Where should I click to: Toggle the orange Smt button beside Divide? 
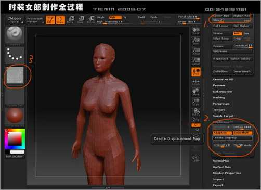(x=238, y=33)
